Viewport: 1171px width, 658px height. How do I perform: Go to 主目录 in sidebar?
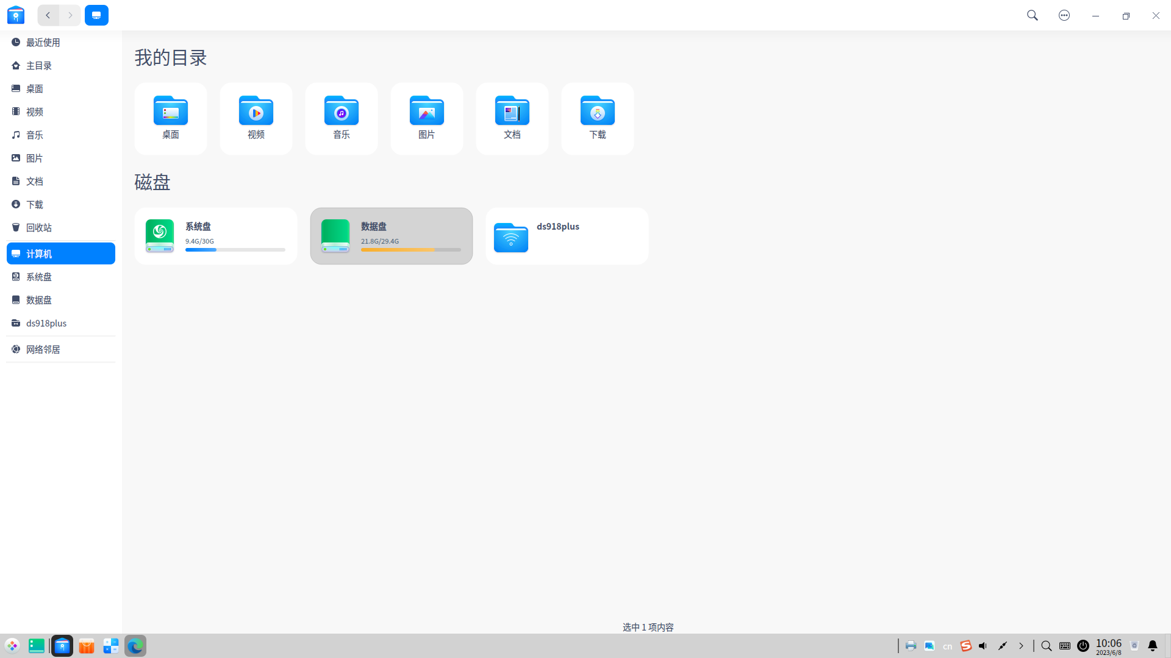coord(38,65)
